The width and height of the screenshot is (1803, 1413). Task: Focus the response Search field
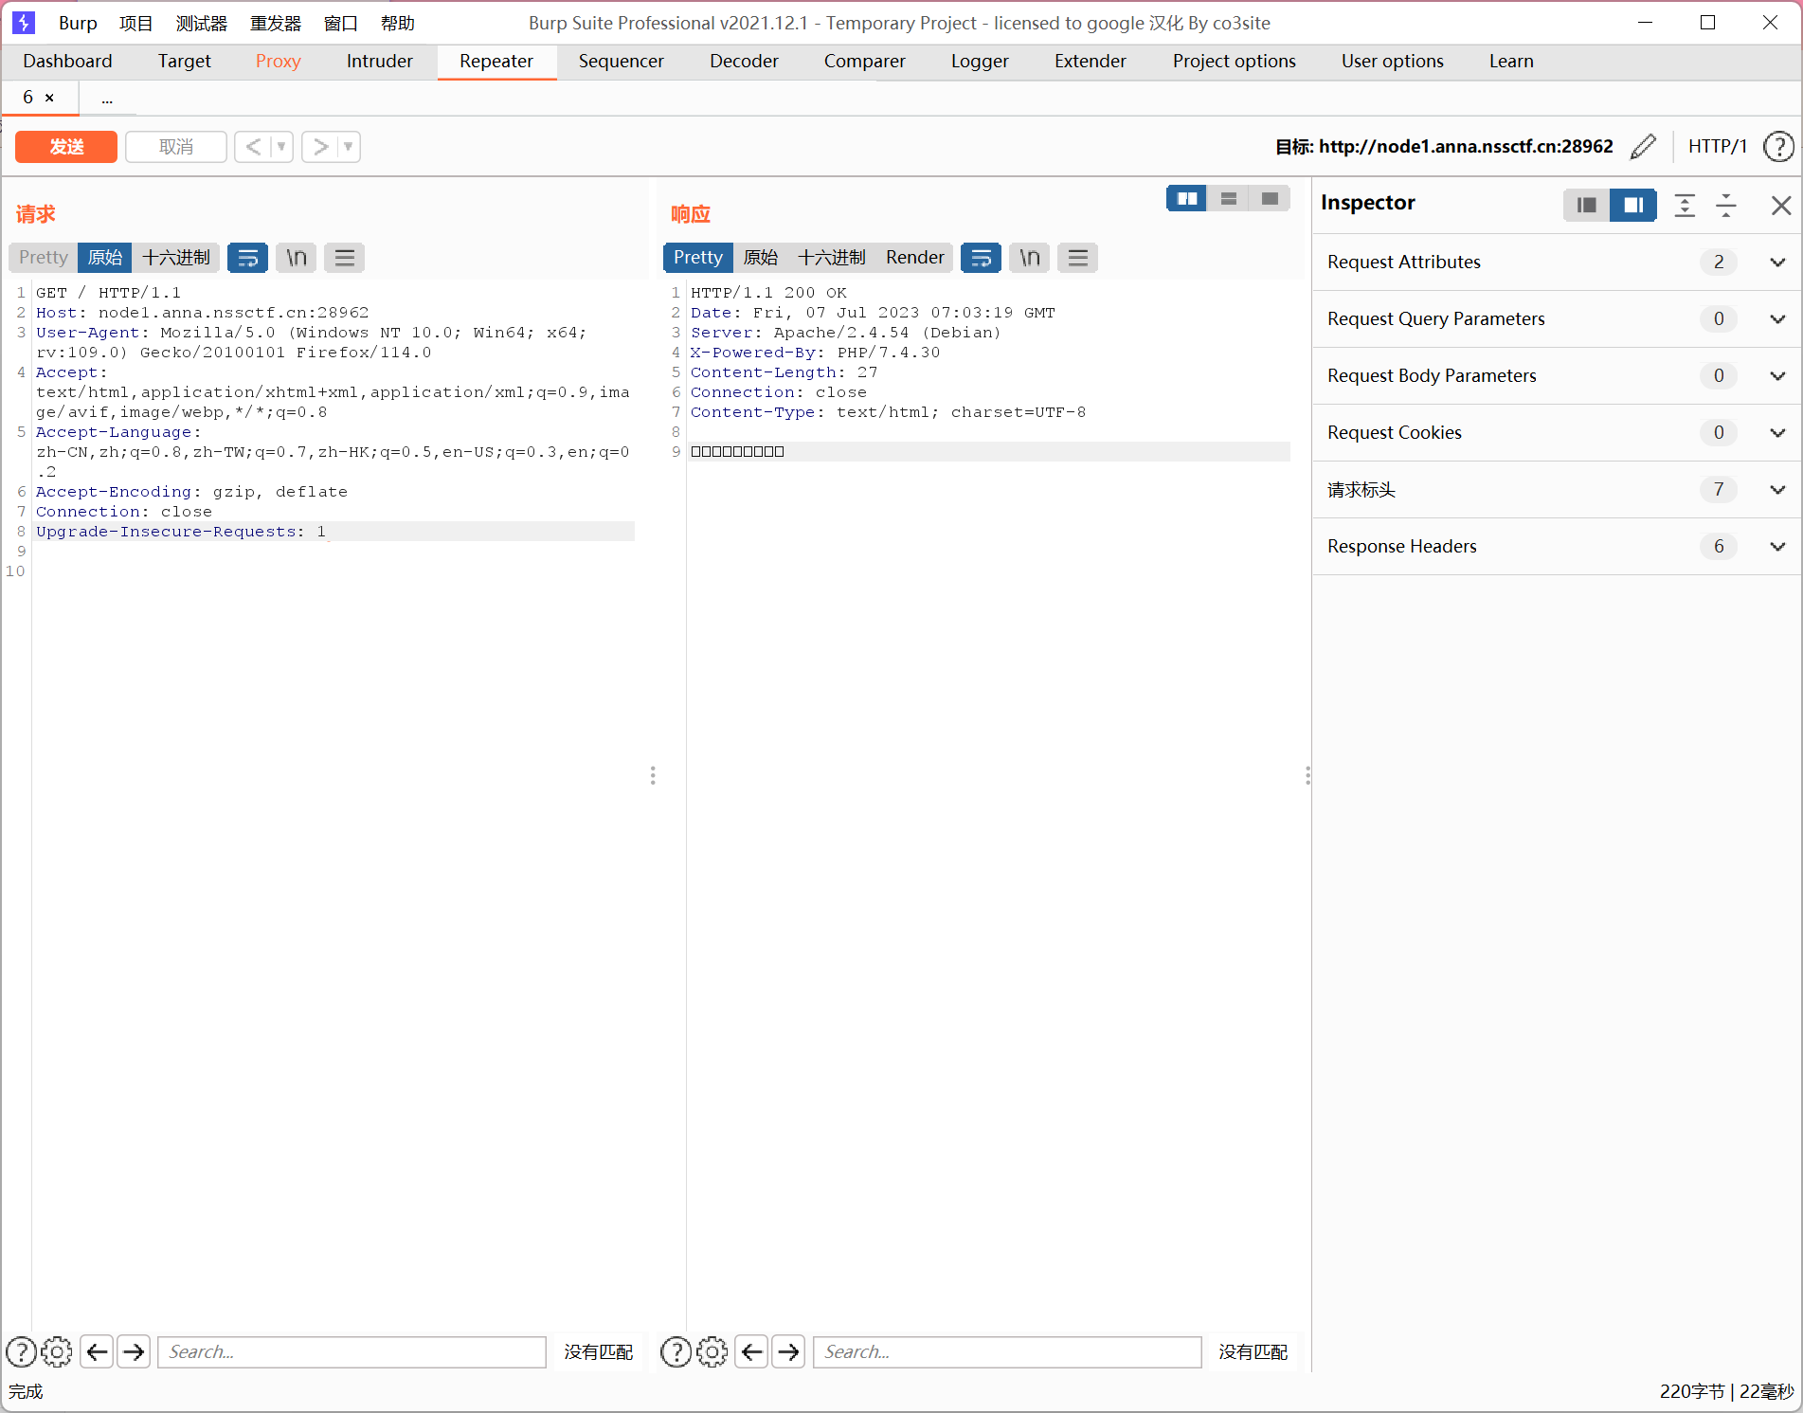1007,1352
